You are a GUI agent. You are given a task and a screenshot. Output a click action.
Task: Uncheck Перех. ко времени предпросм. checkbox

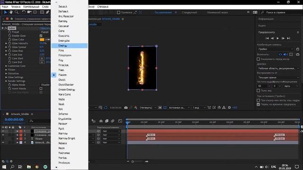coord(258,104)
